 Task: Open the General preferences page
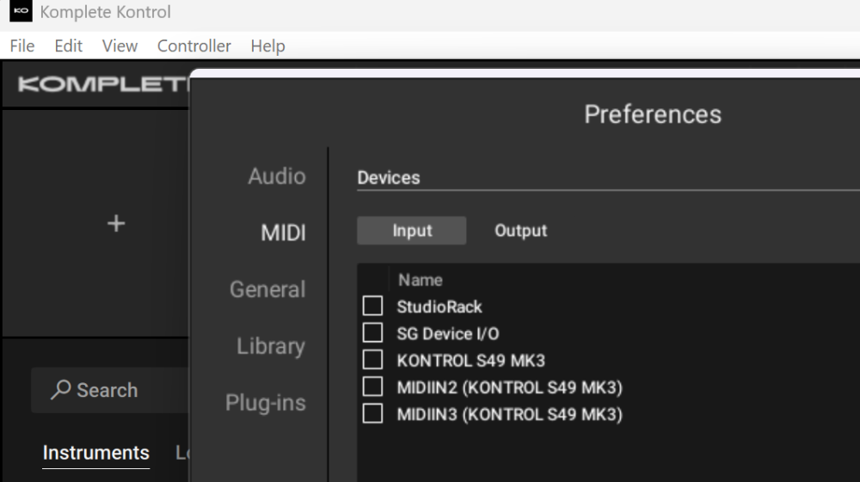(267, 290)
